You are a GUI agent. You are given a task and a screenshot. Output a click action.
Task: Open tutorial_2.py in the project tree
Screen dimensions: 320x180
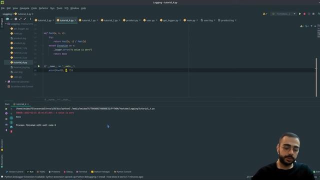(19, 53)
